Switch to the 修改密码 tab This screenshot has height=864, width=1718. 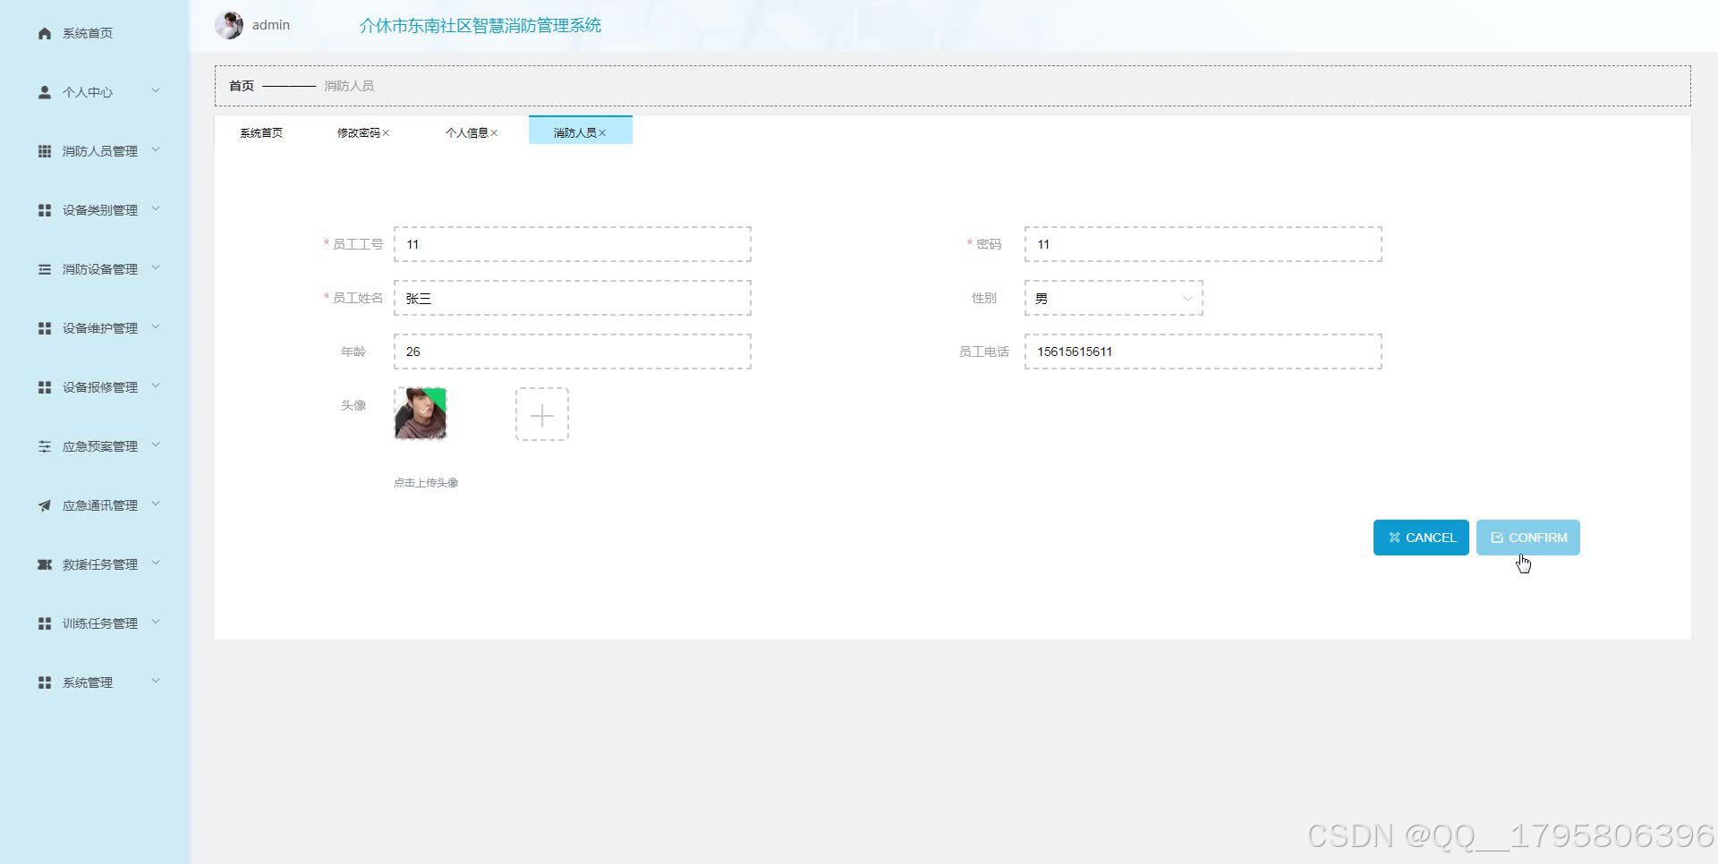pyautogui.click(x=357, y=132)
